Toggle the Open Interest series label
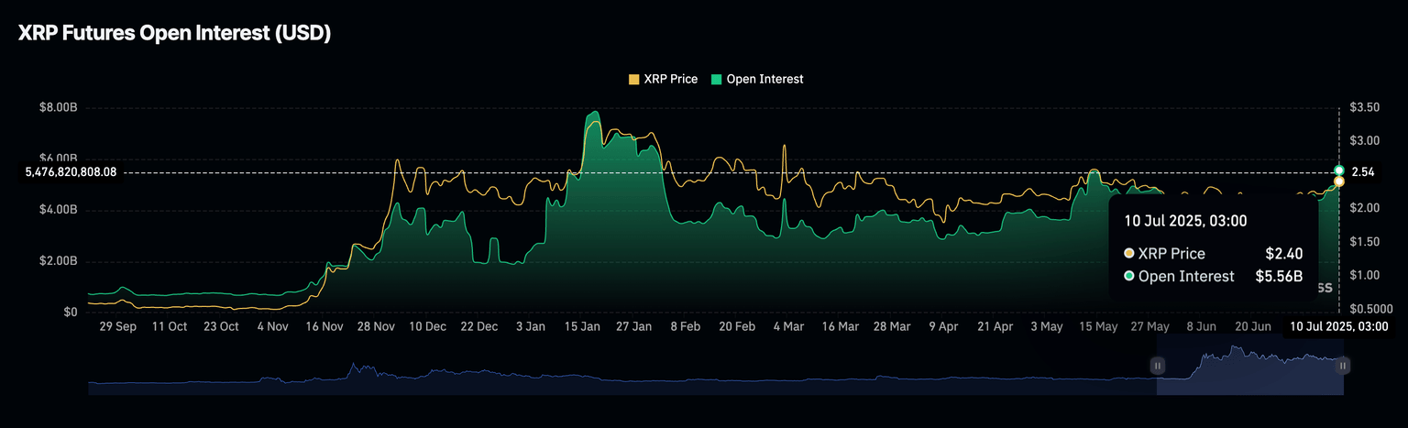 pos(764,80)
